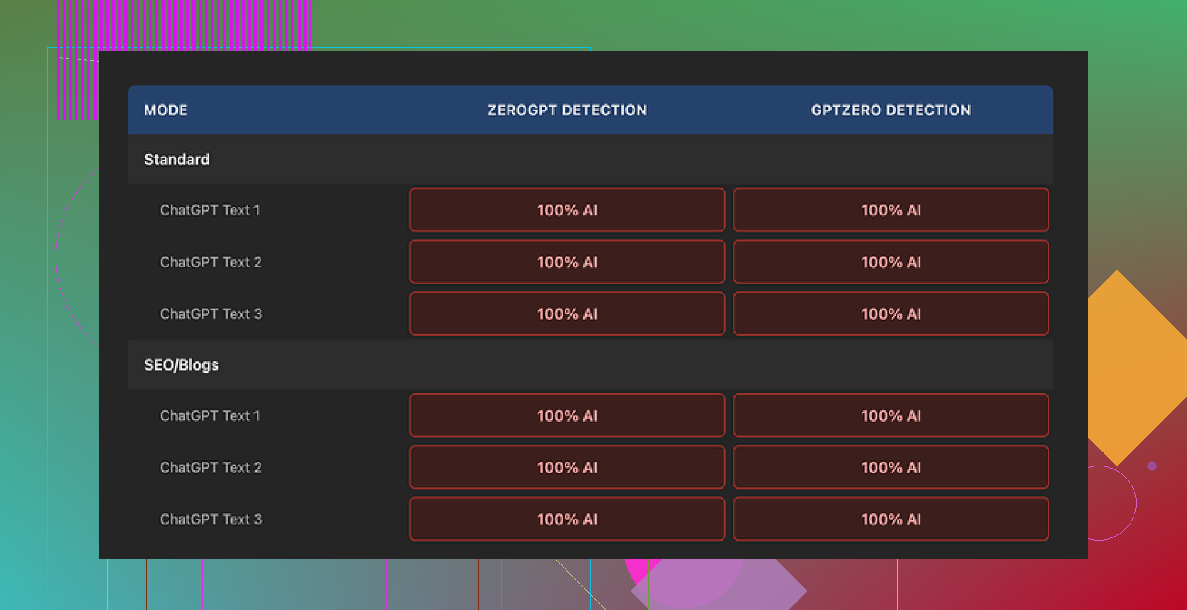Click GPTZero result for Standard ChatGPT Text 1
The width and height of the screenshot is (1187, 610).
(x=890, y=210)
